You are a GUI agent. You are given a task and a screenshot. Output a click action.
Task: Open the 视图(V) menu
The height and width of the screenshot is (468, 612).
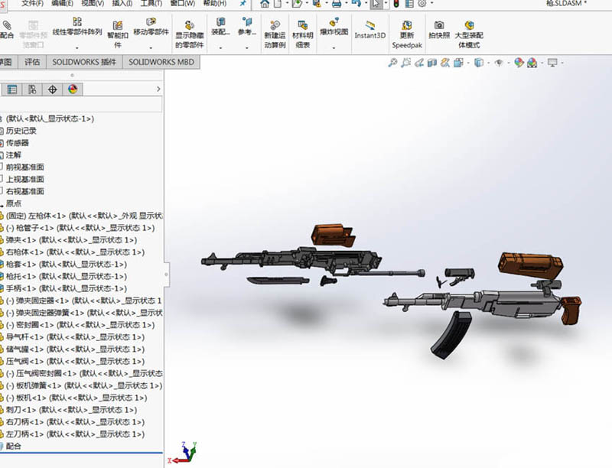point(93,3)
